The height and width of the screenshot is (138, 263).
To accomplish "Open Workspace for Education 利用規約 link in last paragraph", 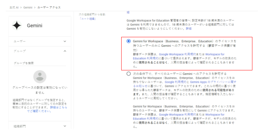I will [x=179, y=116].
